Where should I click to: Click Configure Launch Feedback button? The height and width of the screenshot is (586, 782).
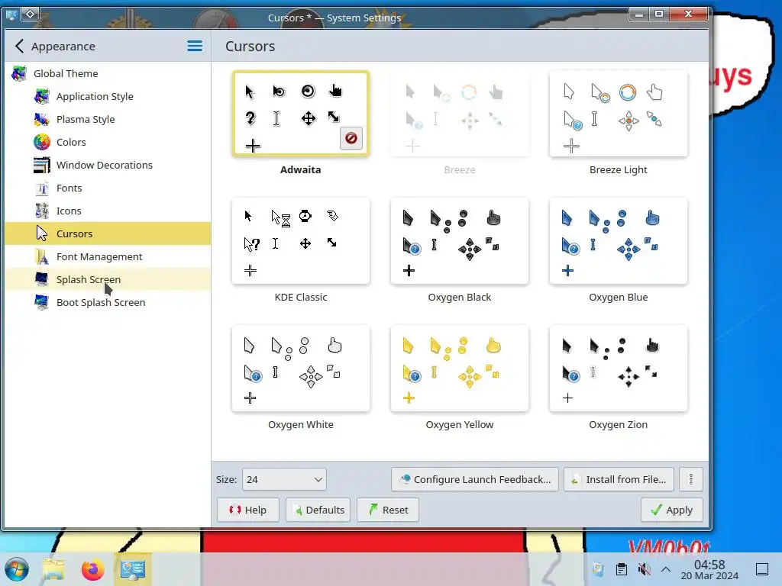[475, 479]
